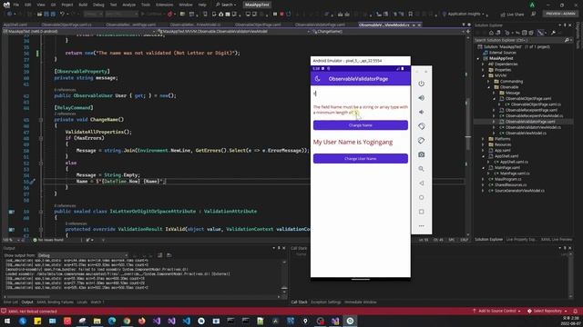Click the emulator power button

tap(421, 84)
